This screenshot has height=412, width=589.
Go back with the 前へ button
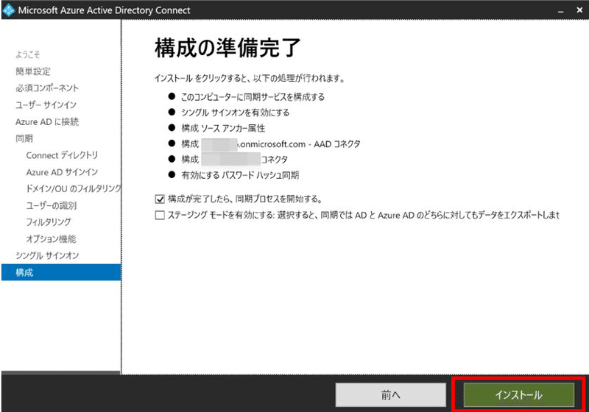[391, 395]
